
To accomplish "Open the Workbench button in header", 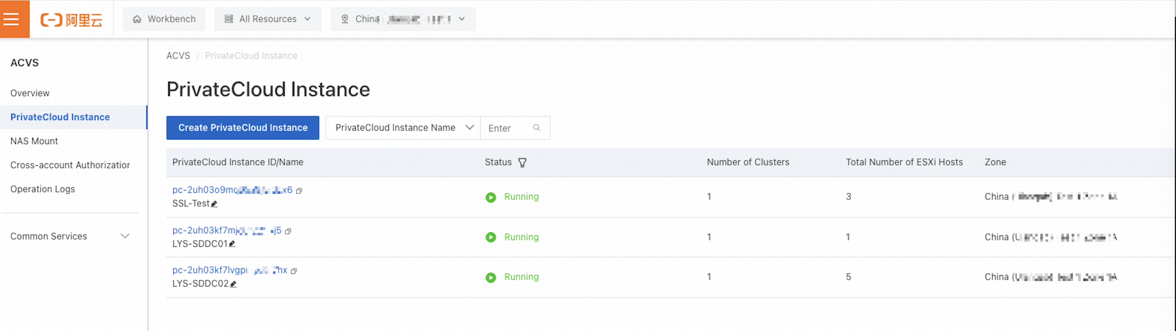I will 164,19.
